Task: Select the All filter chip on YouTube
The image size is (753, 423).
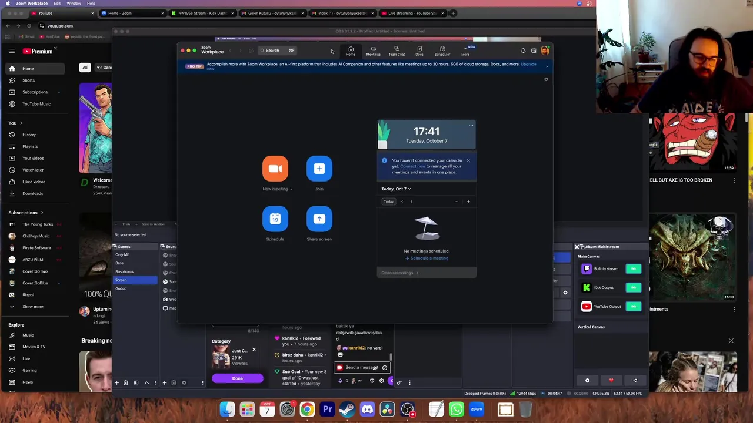Action: [85, 68]
